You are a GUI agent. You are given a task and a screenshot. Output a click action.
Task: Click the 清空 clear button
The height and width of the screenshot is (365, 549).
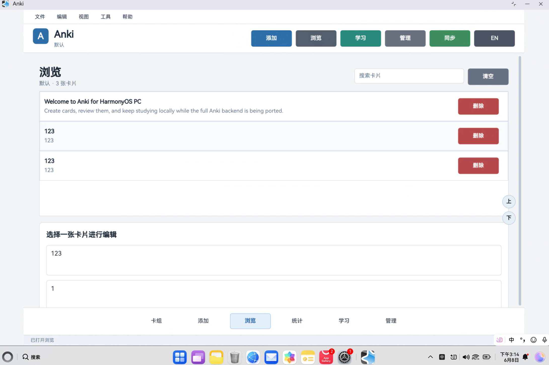point(488,76)
